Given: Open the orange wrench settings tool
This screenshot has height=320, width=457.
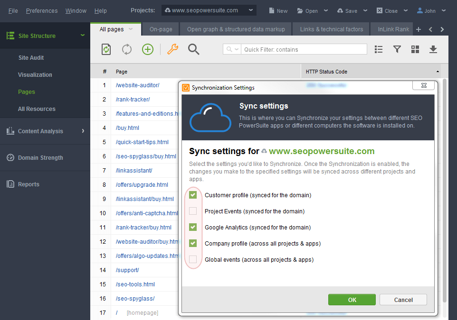Looking at the screenshot, I should (172, 49).
